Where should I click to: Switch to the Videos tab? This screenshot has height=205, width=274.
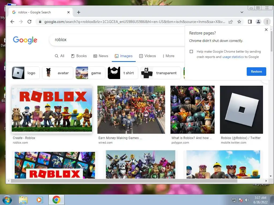click(147, 56)
